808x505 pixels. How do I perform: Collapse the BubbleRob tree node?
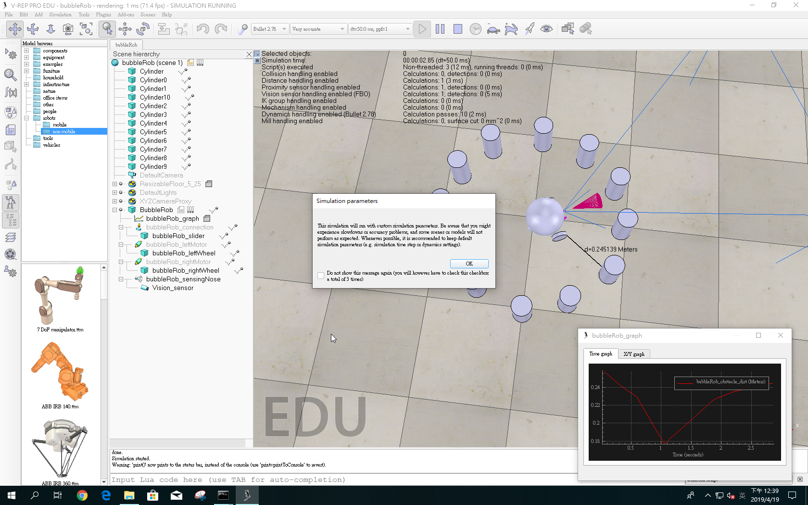pyautogui.click(x=114, y=210)
